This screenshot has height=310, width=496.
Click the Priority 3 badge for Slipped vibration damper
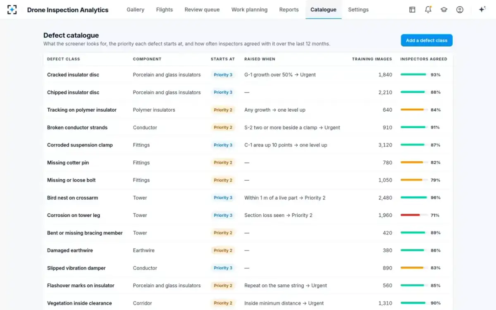coord(223,268)
